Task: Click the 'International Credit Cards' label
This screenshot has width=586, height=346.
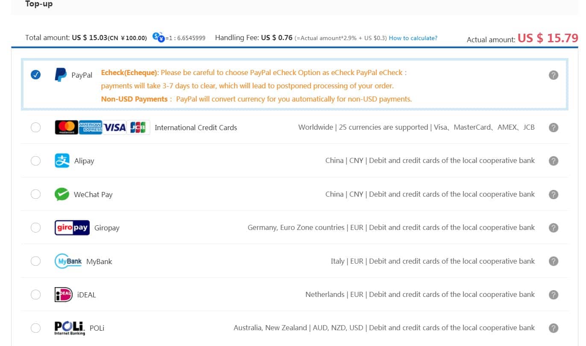Action: [196, 128]
